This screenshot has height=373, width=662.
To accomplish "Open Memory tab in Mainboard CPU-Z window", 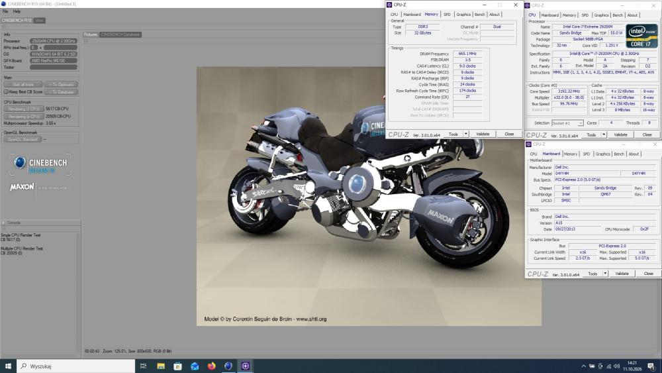I will (571, 154).
